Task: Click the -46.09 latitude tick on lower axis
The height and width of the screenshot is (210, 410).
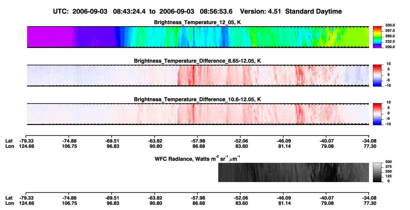Action: tap(283, 198)
